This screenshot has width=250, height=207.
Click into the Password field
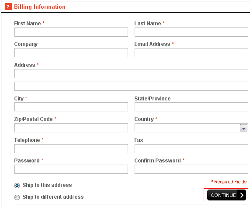71,169
